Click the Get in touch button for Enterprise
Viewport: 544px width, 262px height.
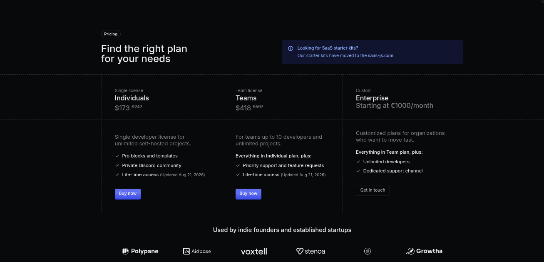pyautogui.click(x=373, y=190)
